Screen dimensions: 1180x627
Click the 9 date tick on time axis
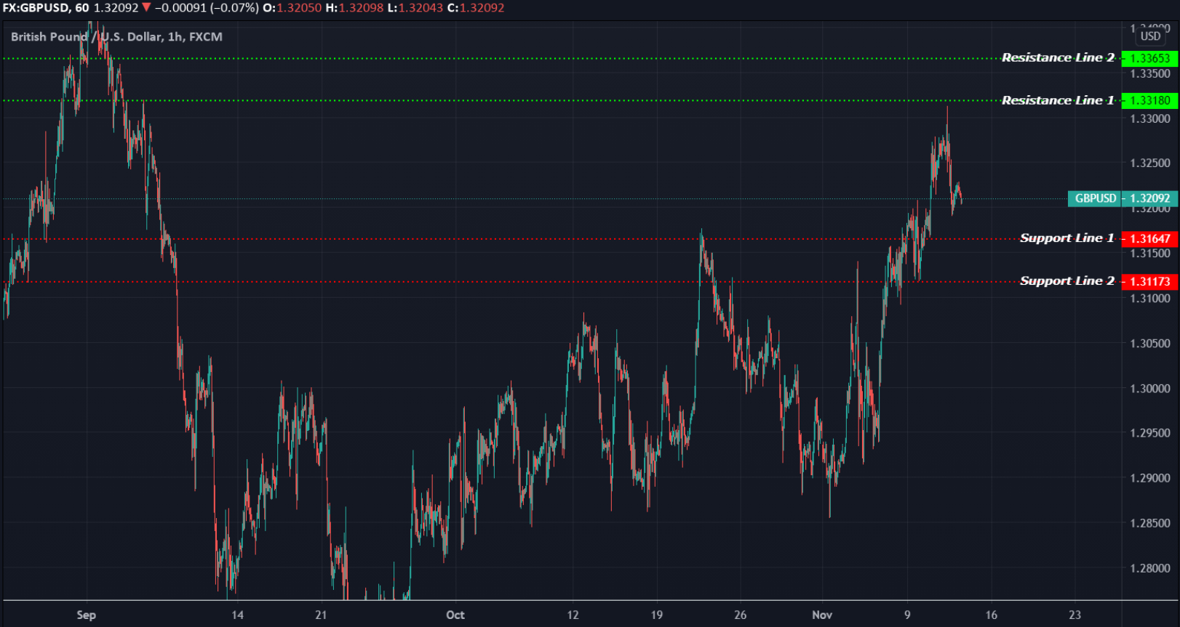click(x=907, y=615)
